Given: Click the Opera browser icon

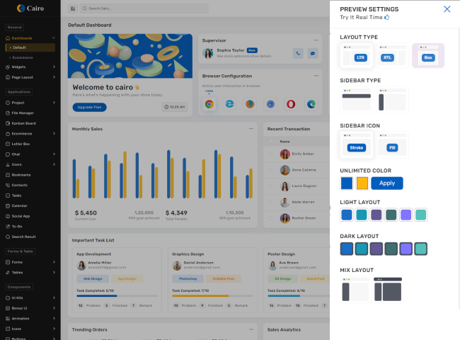Looking at the screenshot, I should coord(291,104).
